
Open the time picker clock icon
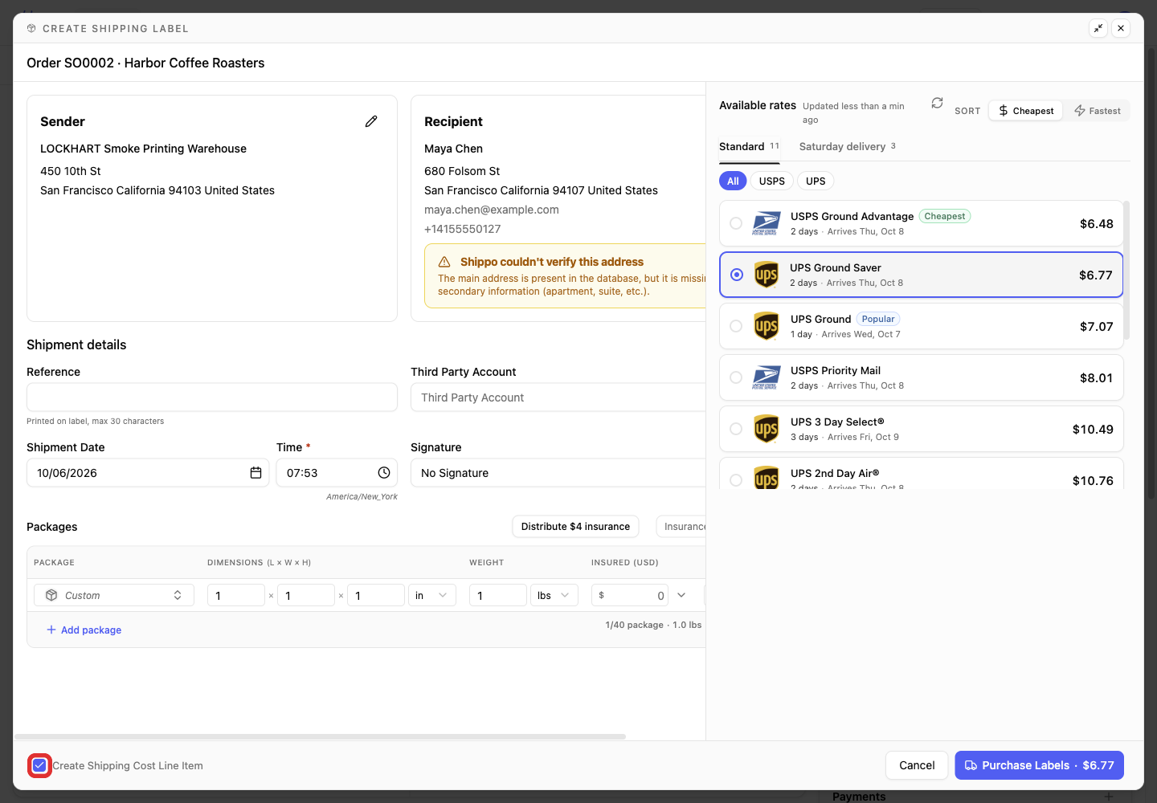click(384, 473)
